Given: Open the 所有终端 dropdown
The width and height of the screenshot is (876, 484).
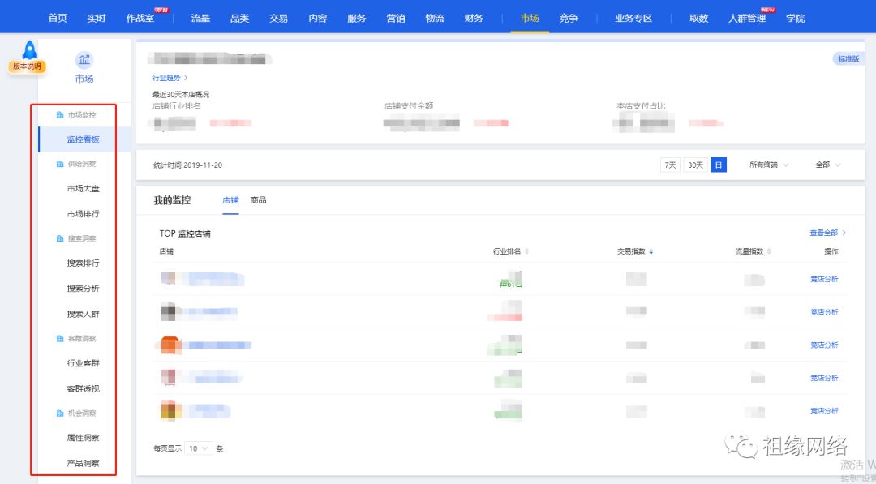Looking at the screenshot, I should pos(769,165).
